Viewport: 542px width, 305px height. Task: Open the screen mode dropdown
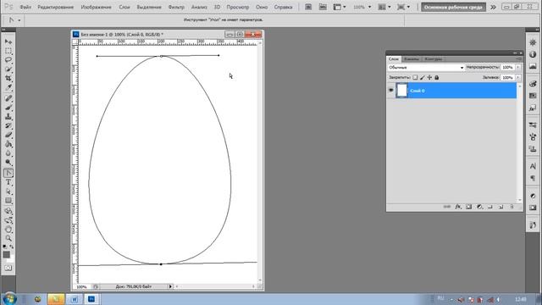pyautogui.click(x=403, y=7)
